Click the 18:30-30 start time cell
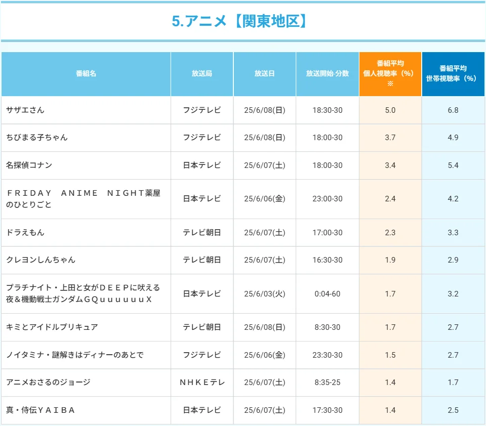 [x=328, y=110]
